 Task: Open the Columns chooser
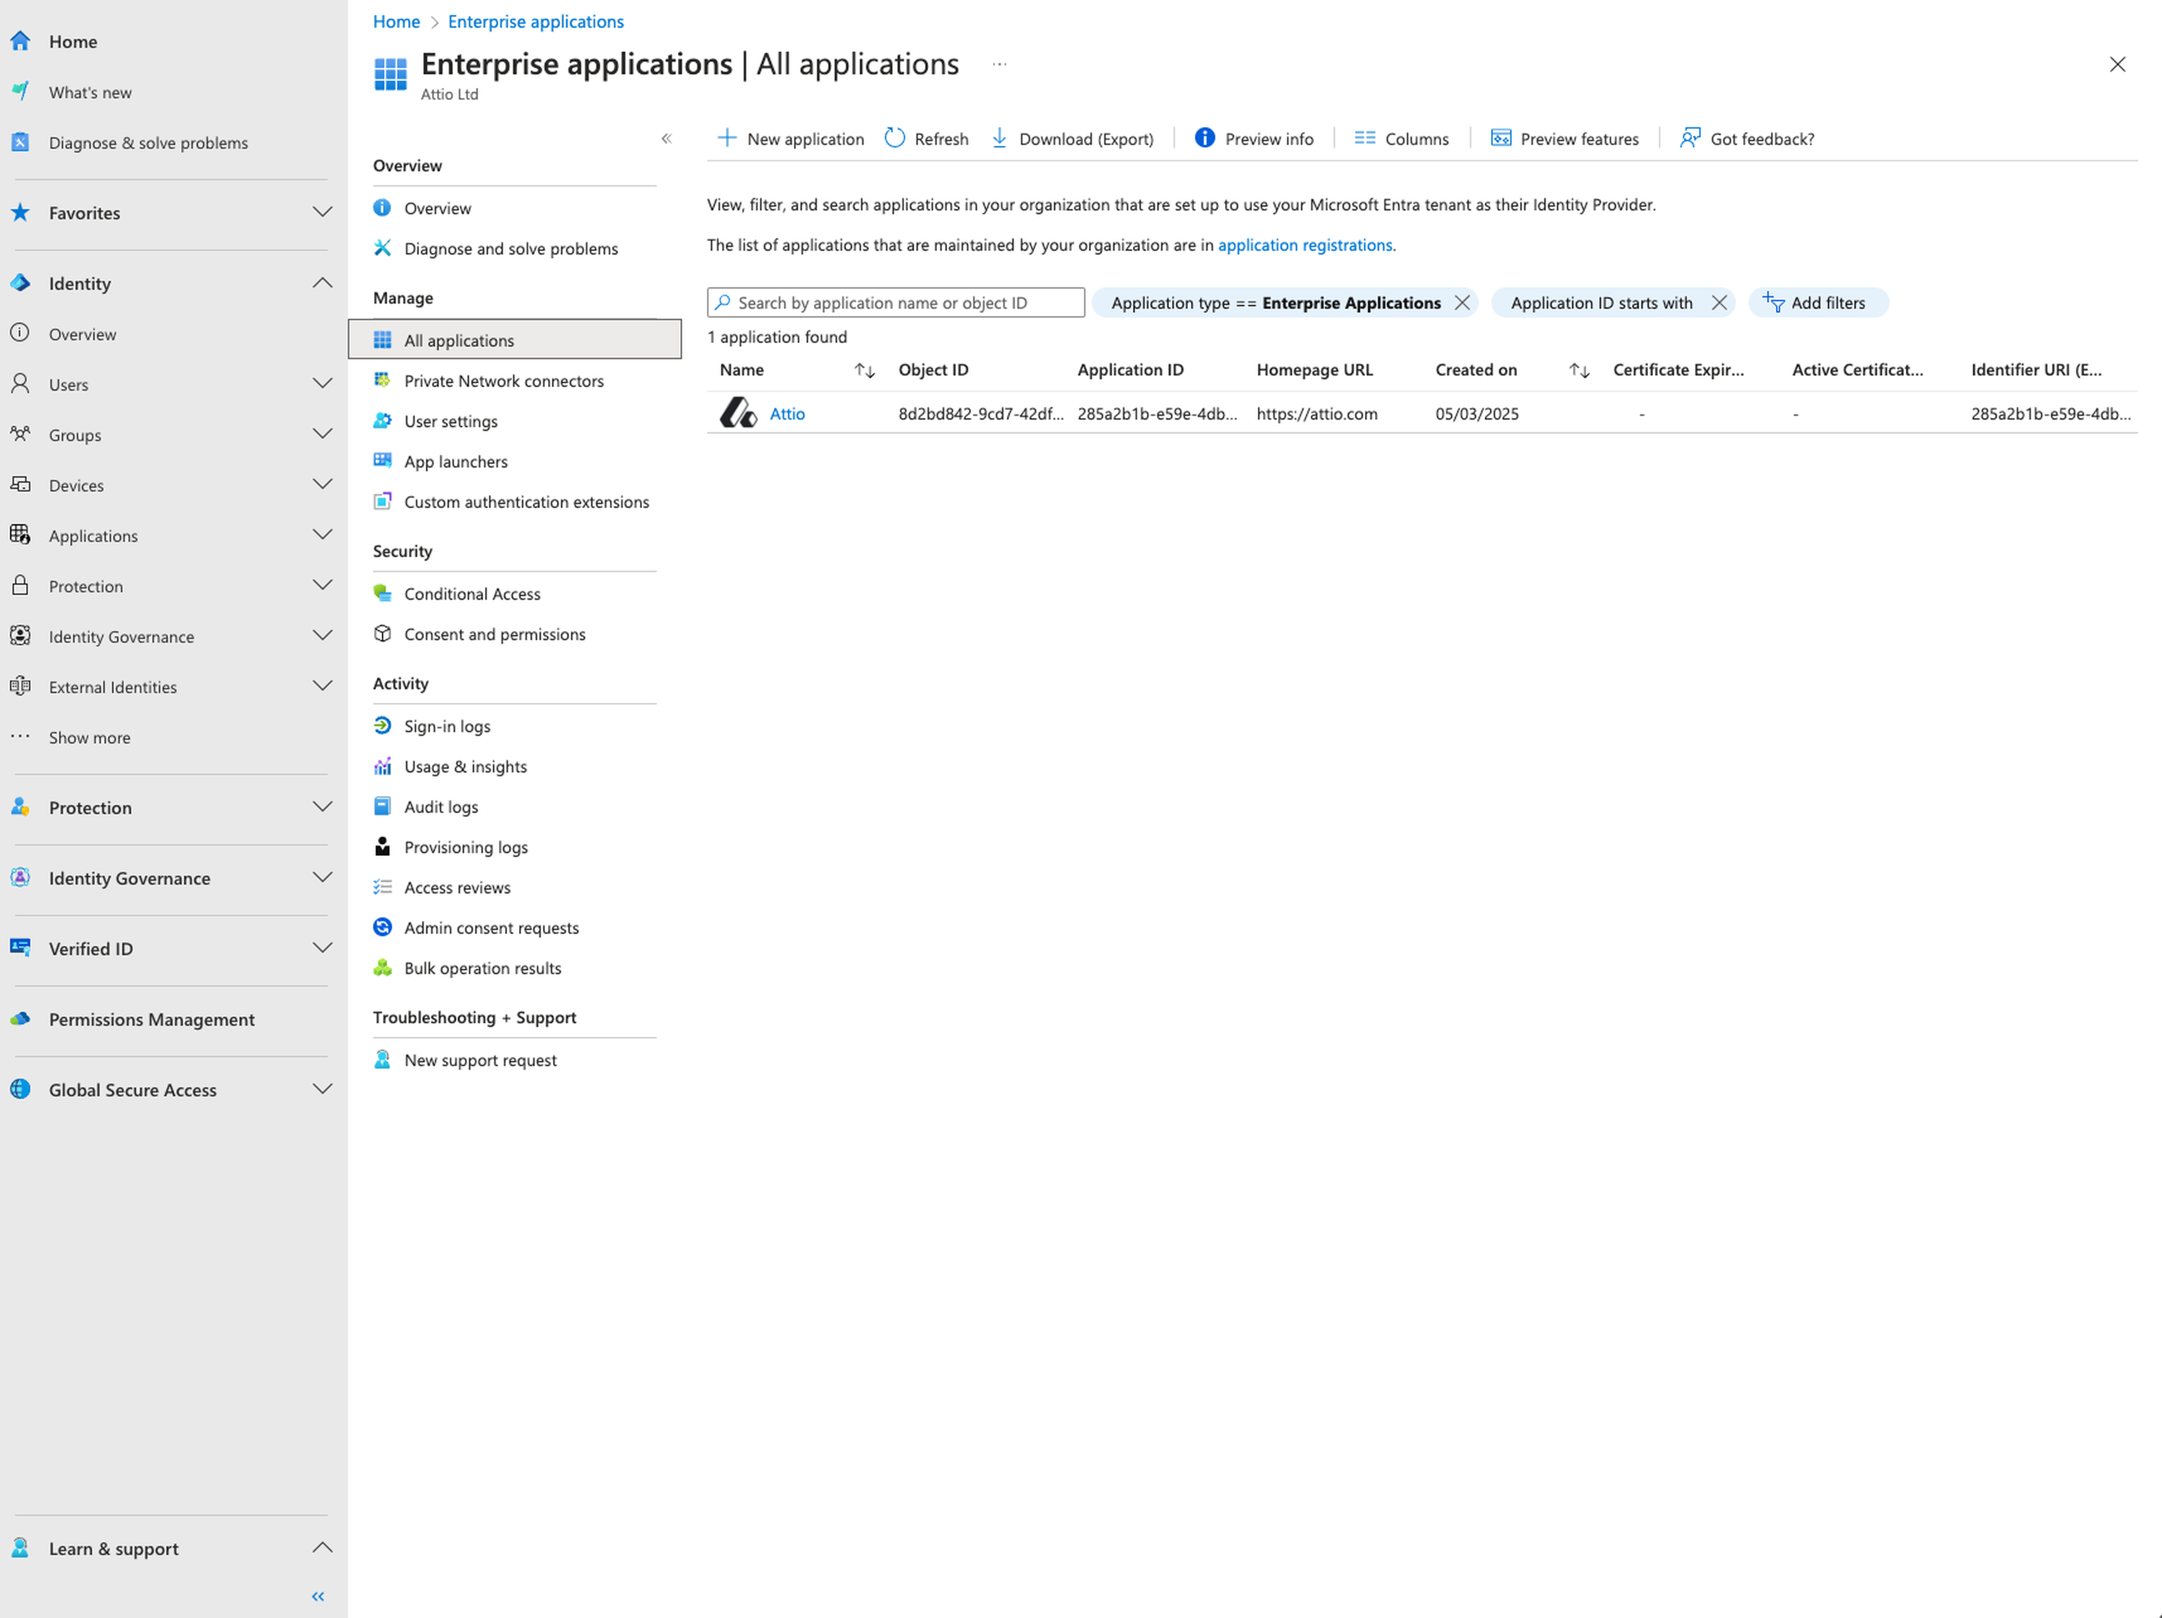[1401, 139]
